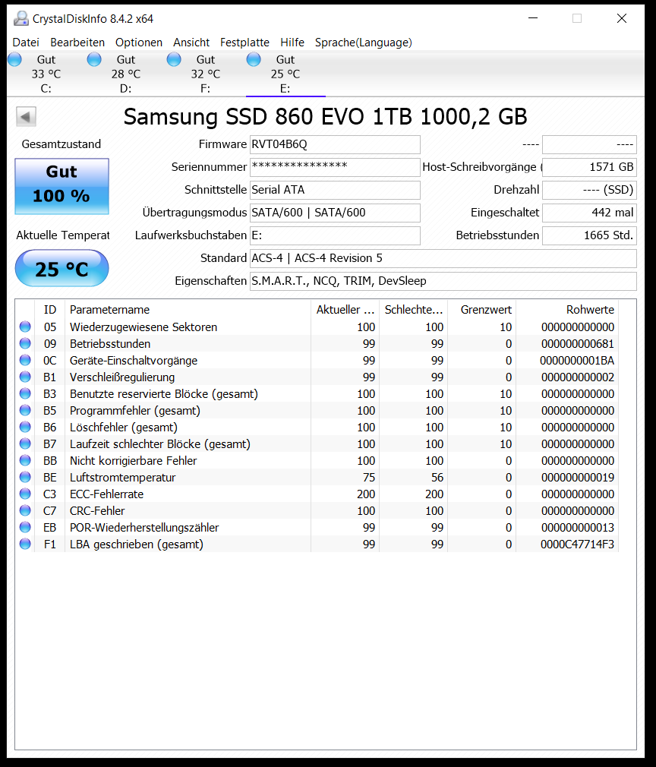
Task: Click status orb for Luftstromtemperatur
Action: click(25, 477)
